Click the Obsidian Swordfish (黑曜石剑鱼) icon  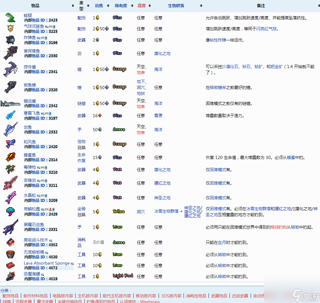[10, 227]
